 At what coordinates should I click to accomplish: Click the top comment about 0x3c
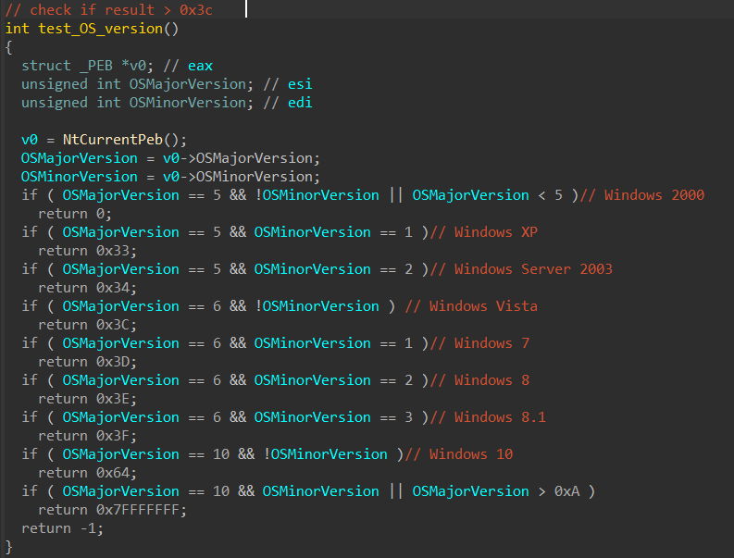coord(109,10)
